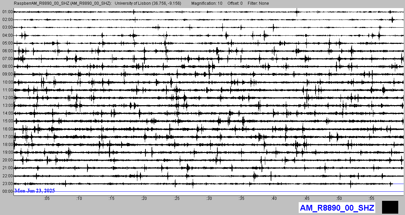This screenshot has height=215, width=405.
Task: Click the 03:00 hour label
Action: click(7, 27)
